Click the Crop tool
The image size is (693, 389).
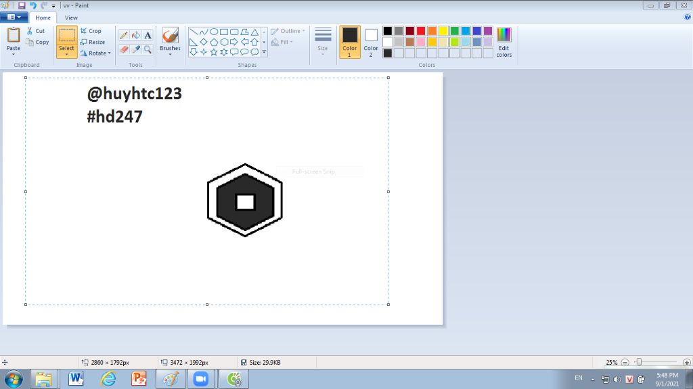coord(91,31)
